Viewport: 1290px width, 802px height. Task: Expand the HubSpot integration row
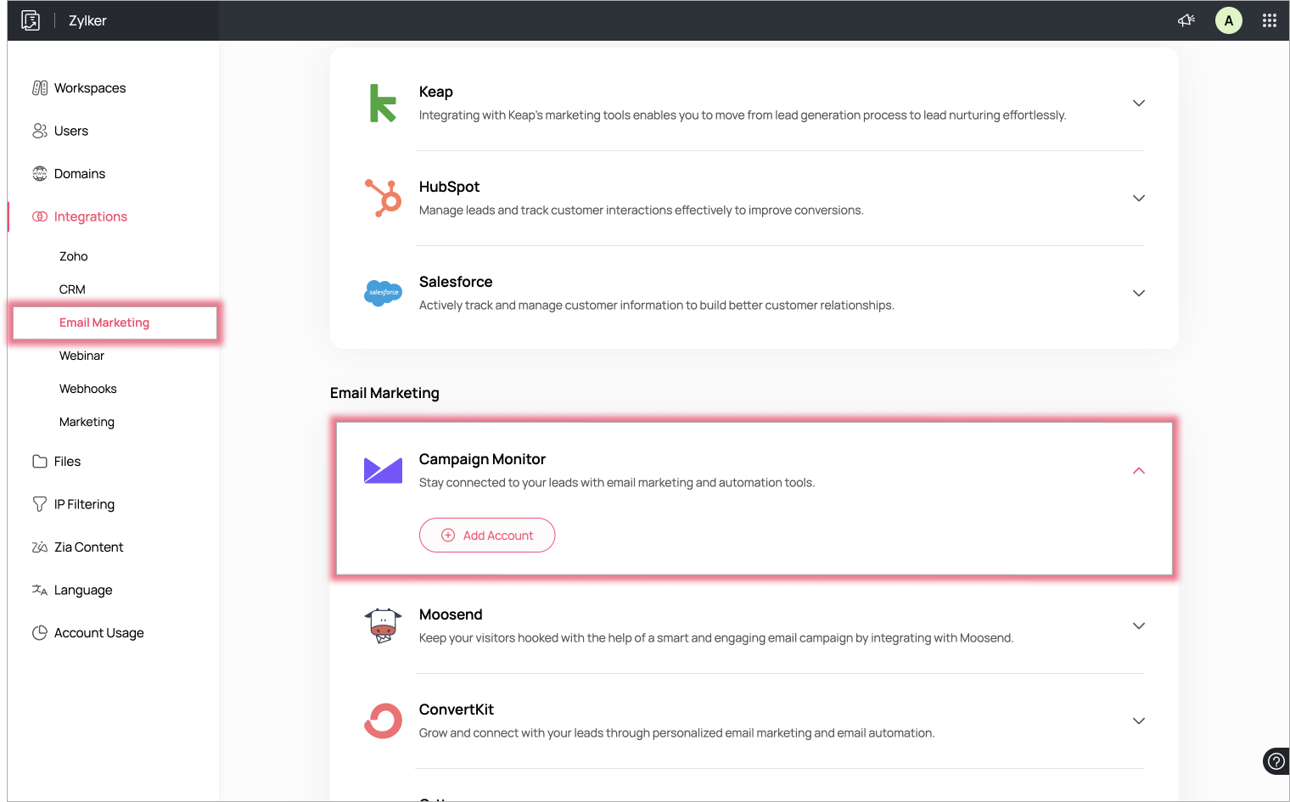click(1139, 198)
